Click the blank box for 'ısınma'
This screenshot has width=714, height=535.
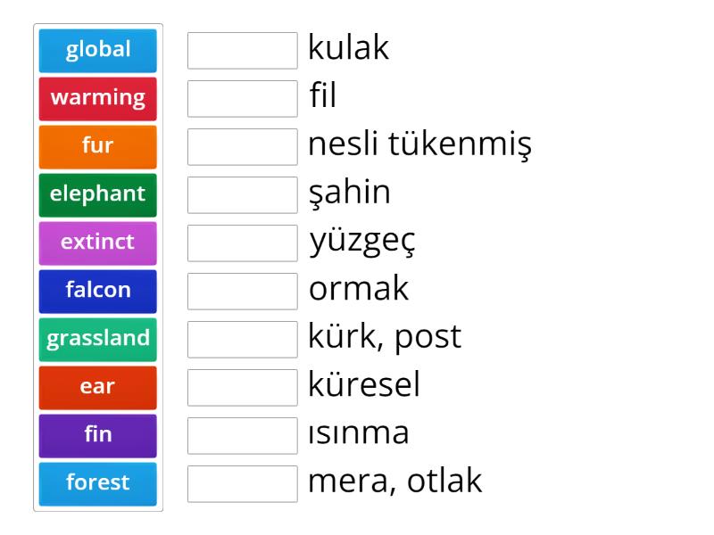point(243,436)
